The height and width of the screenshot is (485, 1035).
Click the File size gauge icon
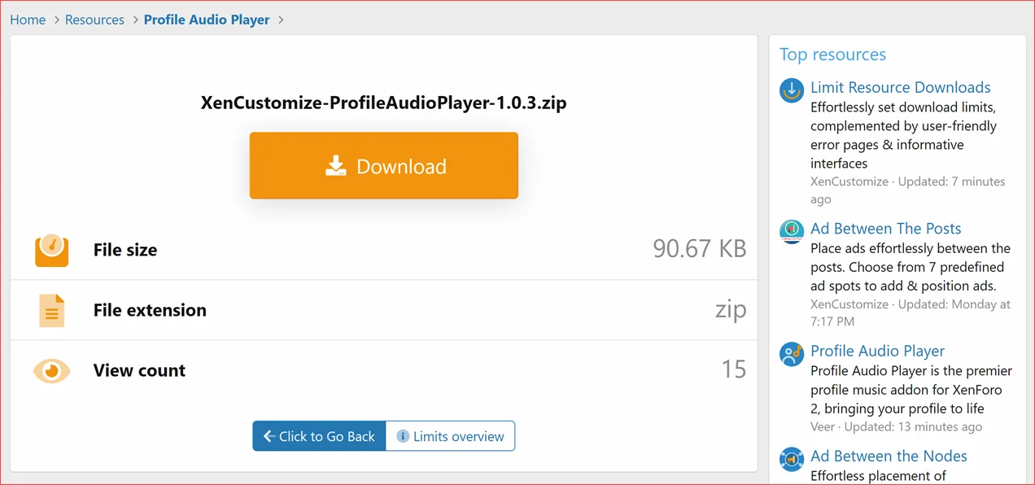tap(51, 251)
